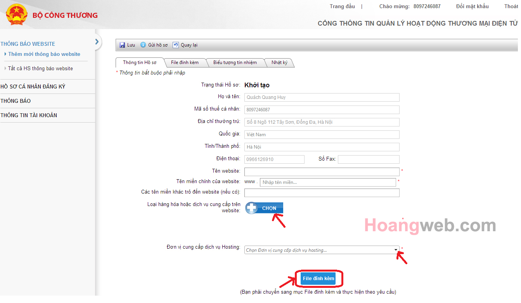Go to Trang đầu home link

tap(342, 6)
